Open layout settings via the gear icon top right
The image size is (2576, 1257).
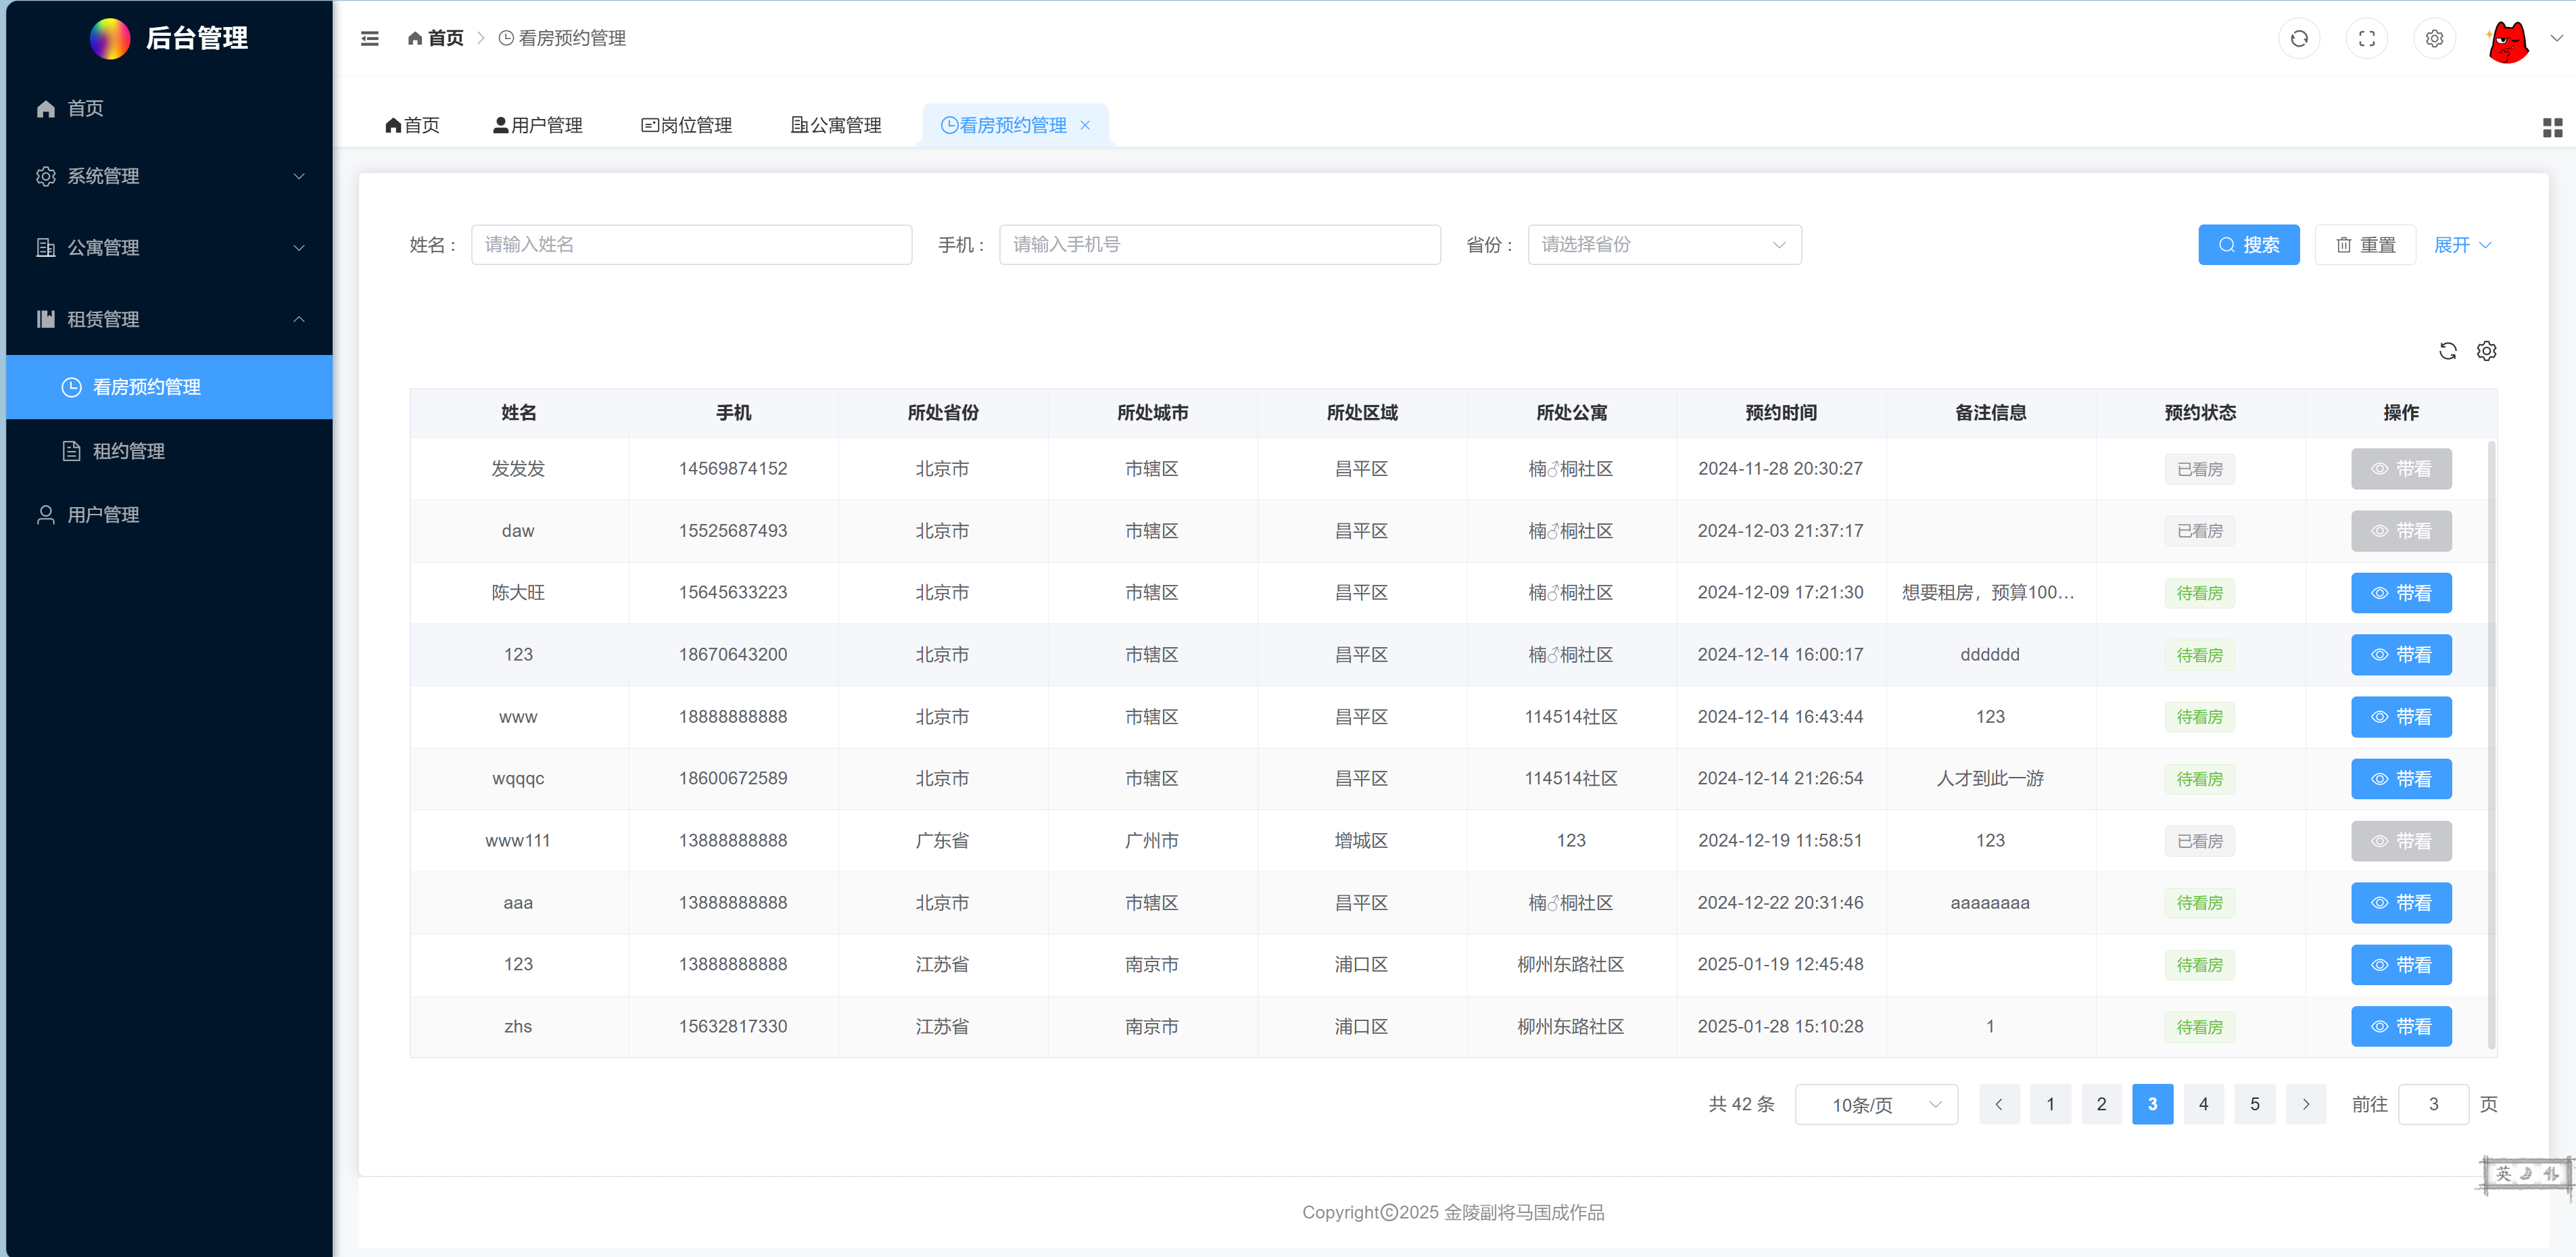pos(2435,38)
